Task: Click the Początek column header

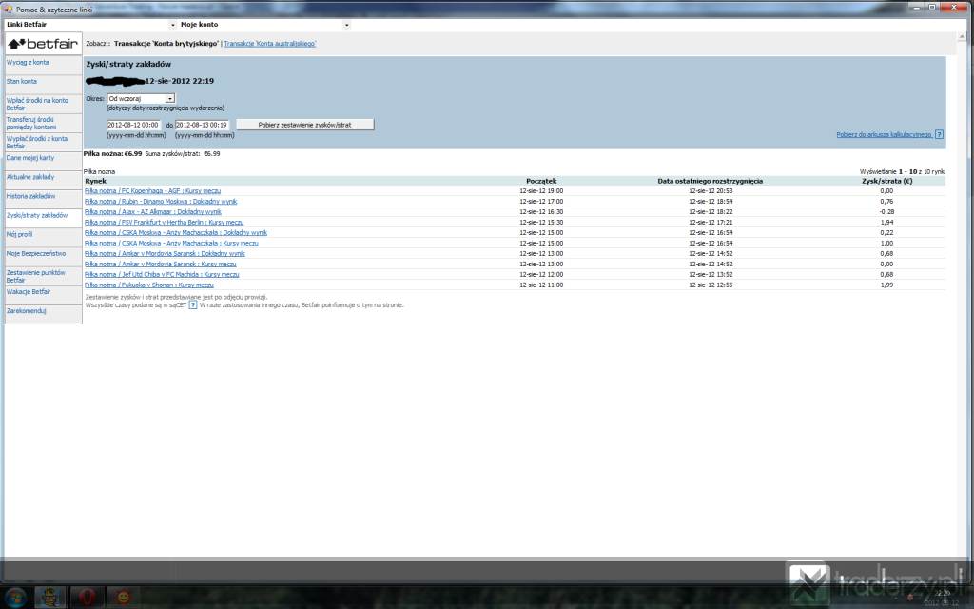Action: pos(541,181)
